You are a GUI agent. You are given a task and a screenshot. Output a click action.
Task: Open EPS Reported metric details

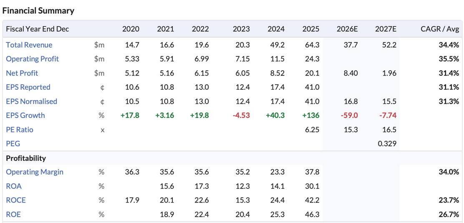pos(28,87)
